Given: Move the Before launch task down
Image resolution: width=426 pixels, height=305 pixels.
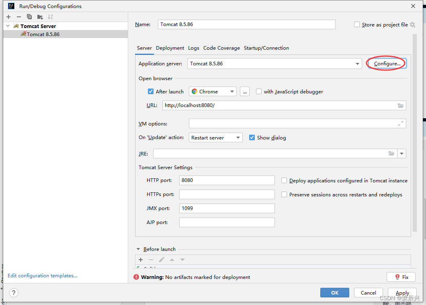Looking at the screenshot, I should (x=182, y=260).
